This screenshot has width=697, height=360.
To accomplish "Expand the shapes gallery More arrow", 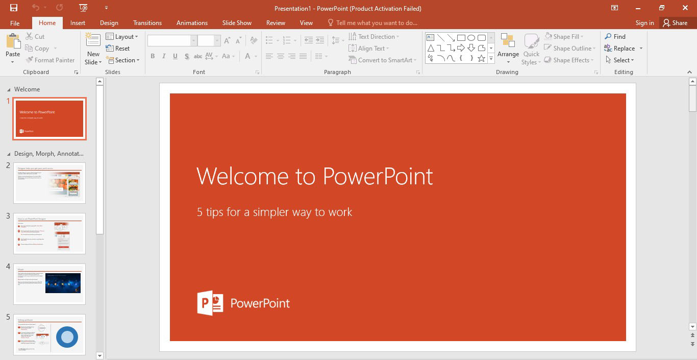I will pyautogui.click(x=491, y=59).
